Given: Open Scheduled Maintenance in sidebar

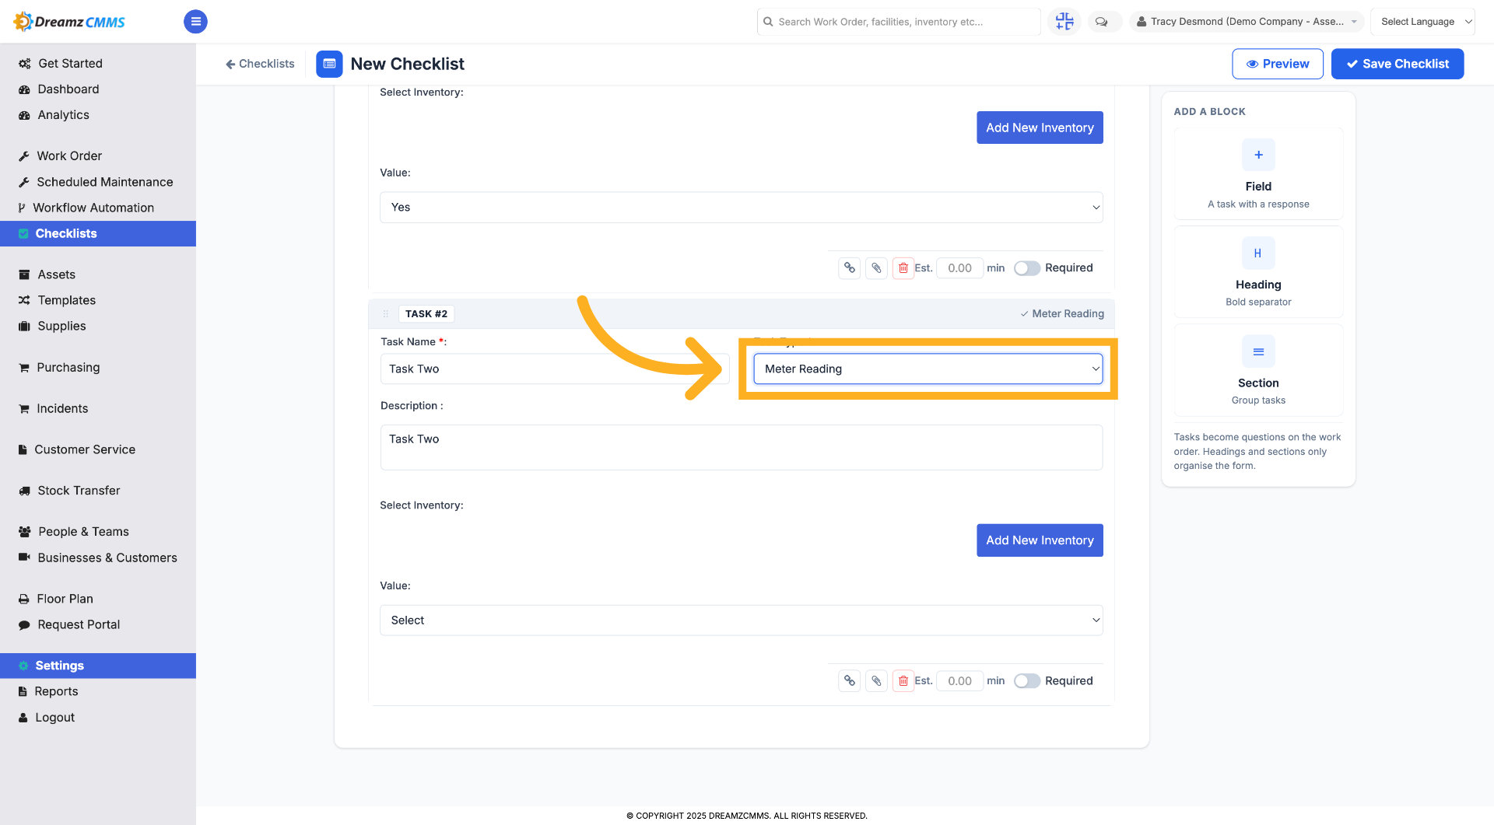Looking at the screenshot, I should click(98, 182).
